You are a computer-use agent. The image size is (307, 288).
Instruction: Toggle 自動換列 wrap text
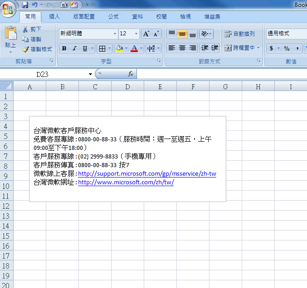click(x=239, y=34)
